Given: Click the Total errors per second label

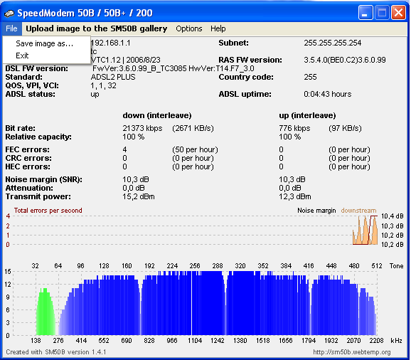Looking at the screenshot, I should tap(48, 211).
